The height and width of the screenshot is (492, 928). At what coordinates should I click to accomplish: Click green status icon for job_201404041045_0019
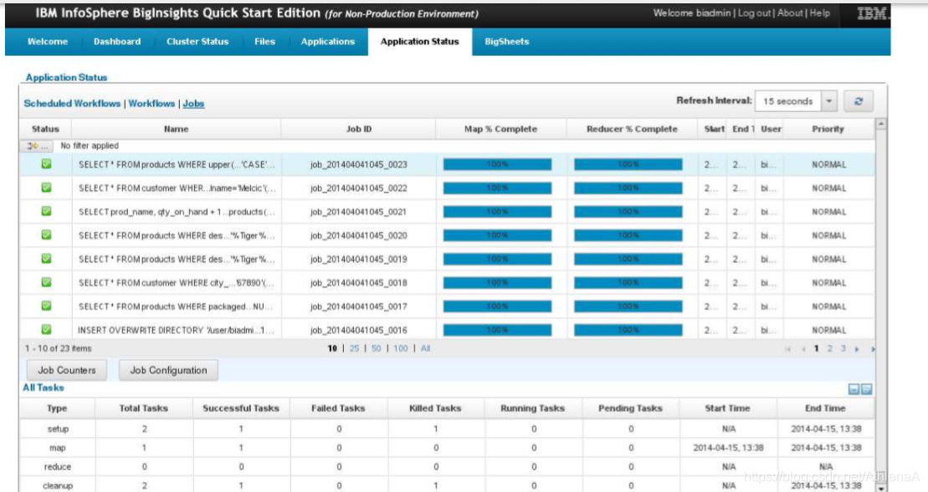point(46,259)
